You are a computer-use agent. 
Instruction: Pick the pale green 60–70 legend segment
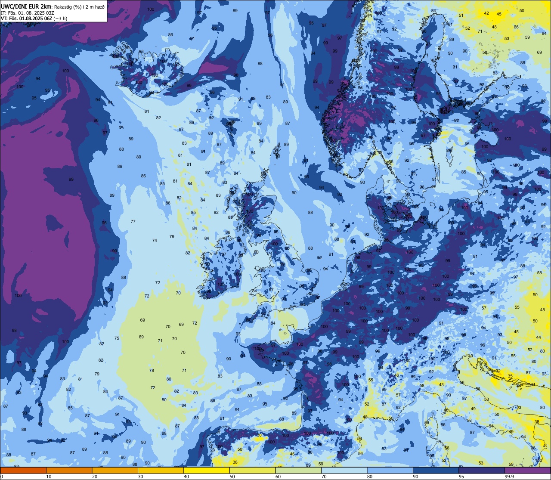pos(298,470)
